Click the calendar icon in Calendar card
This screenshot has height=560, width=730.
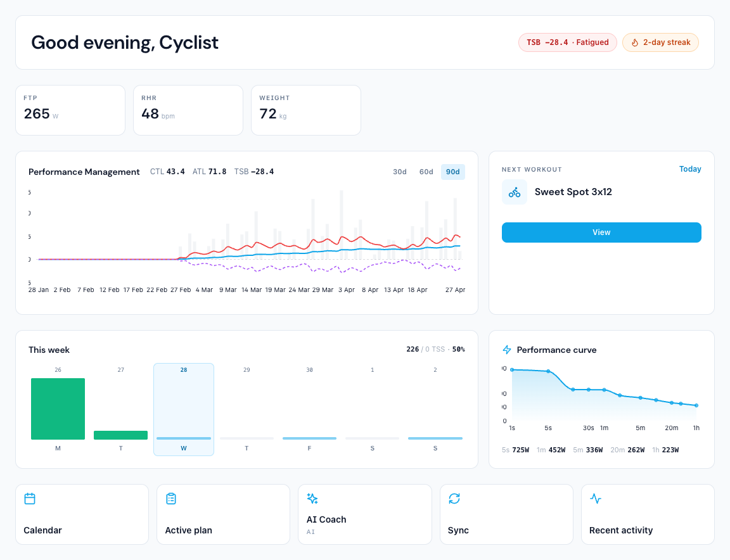[x=30, y=499]
